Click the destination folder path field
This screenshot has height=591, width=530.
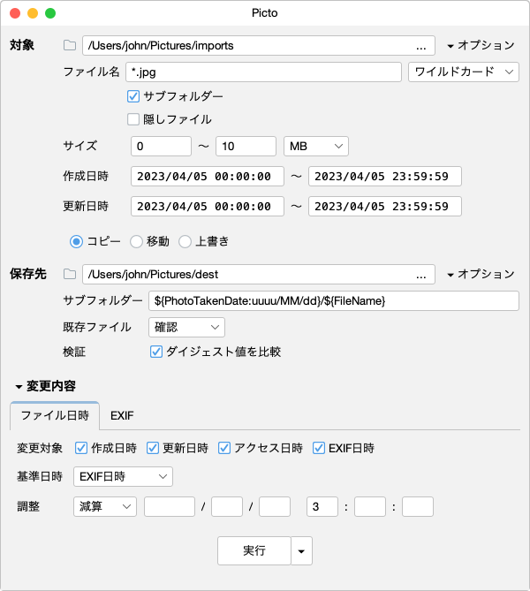[259, 275]
